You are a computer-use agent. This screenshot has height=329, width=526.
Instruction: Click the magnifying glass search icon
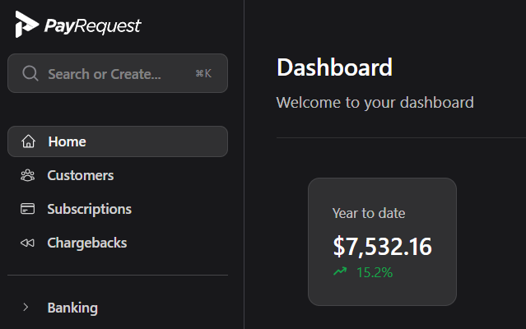point(30,74)
